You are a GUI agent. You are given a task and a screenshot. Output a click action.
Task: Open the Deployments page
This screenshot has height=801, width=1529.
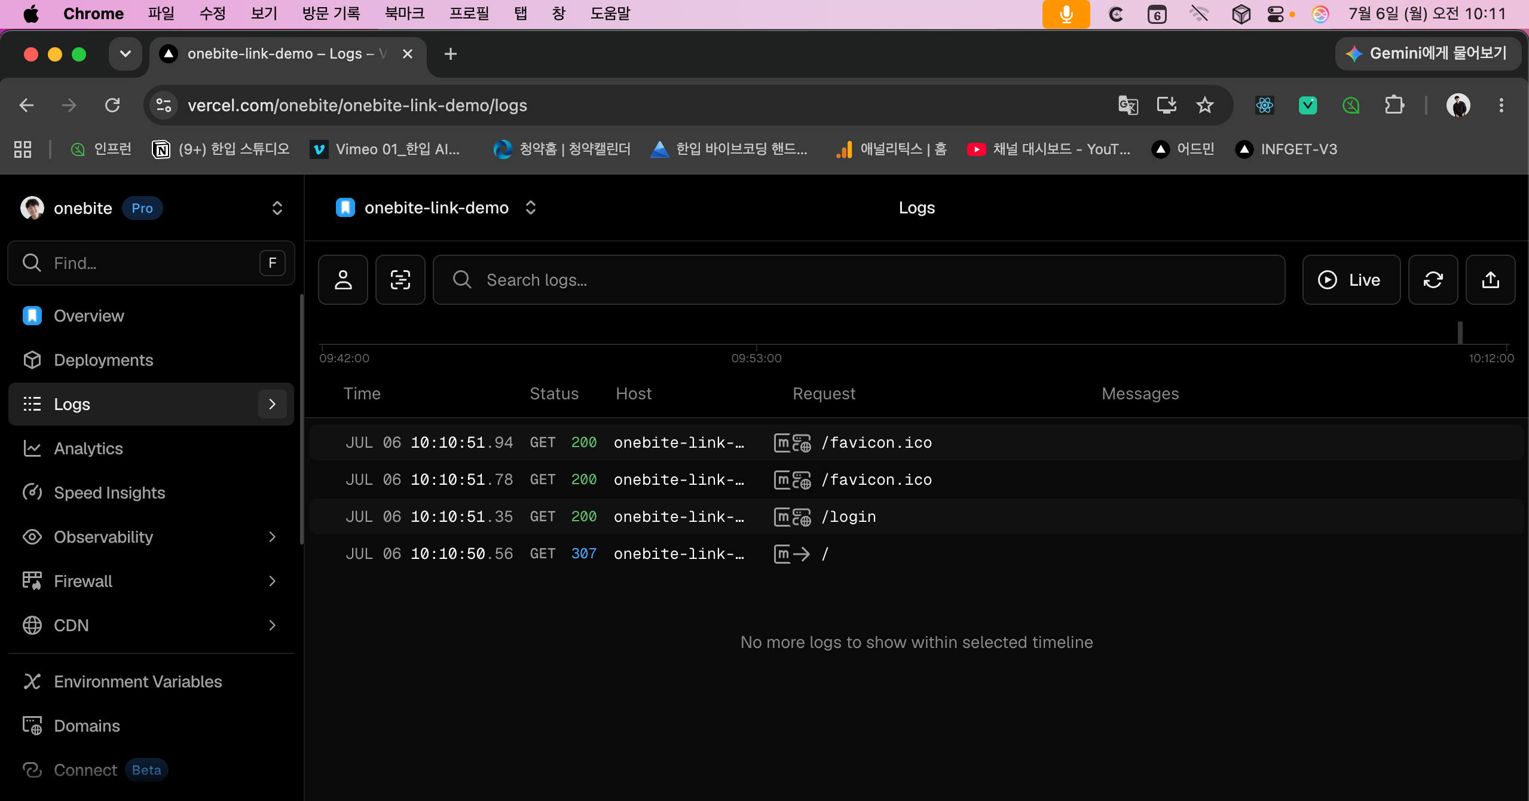coord(151,360)
